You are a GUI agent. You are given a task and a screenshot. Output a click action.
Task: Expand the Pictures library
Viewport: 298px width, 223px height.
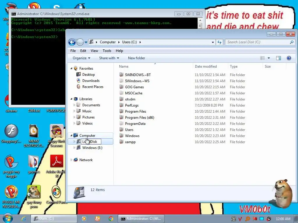click(x=74, y=117)
